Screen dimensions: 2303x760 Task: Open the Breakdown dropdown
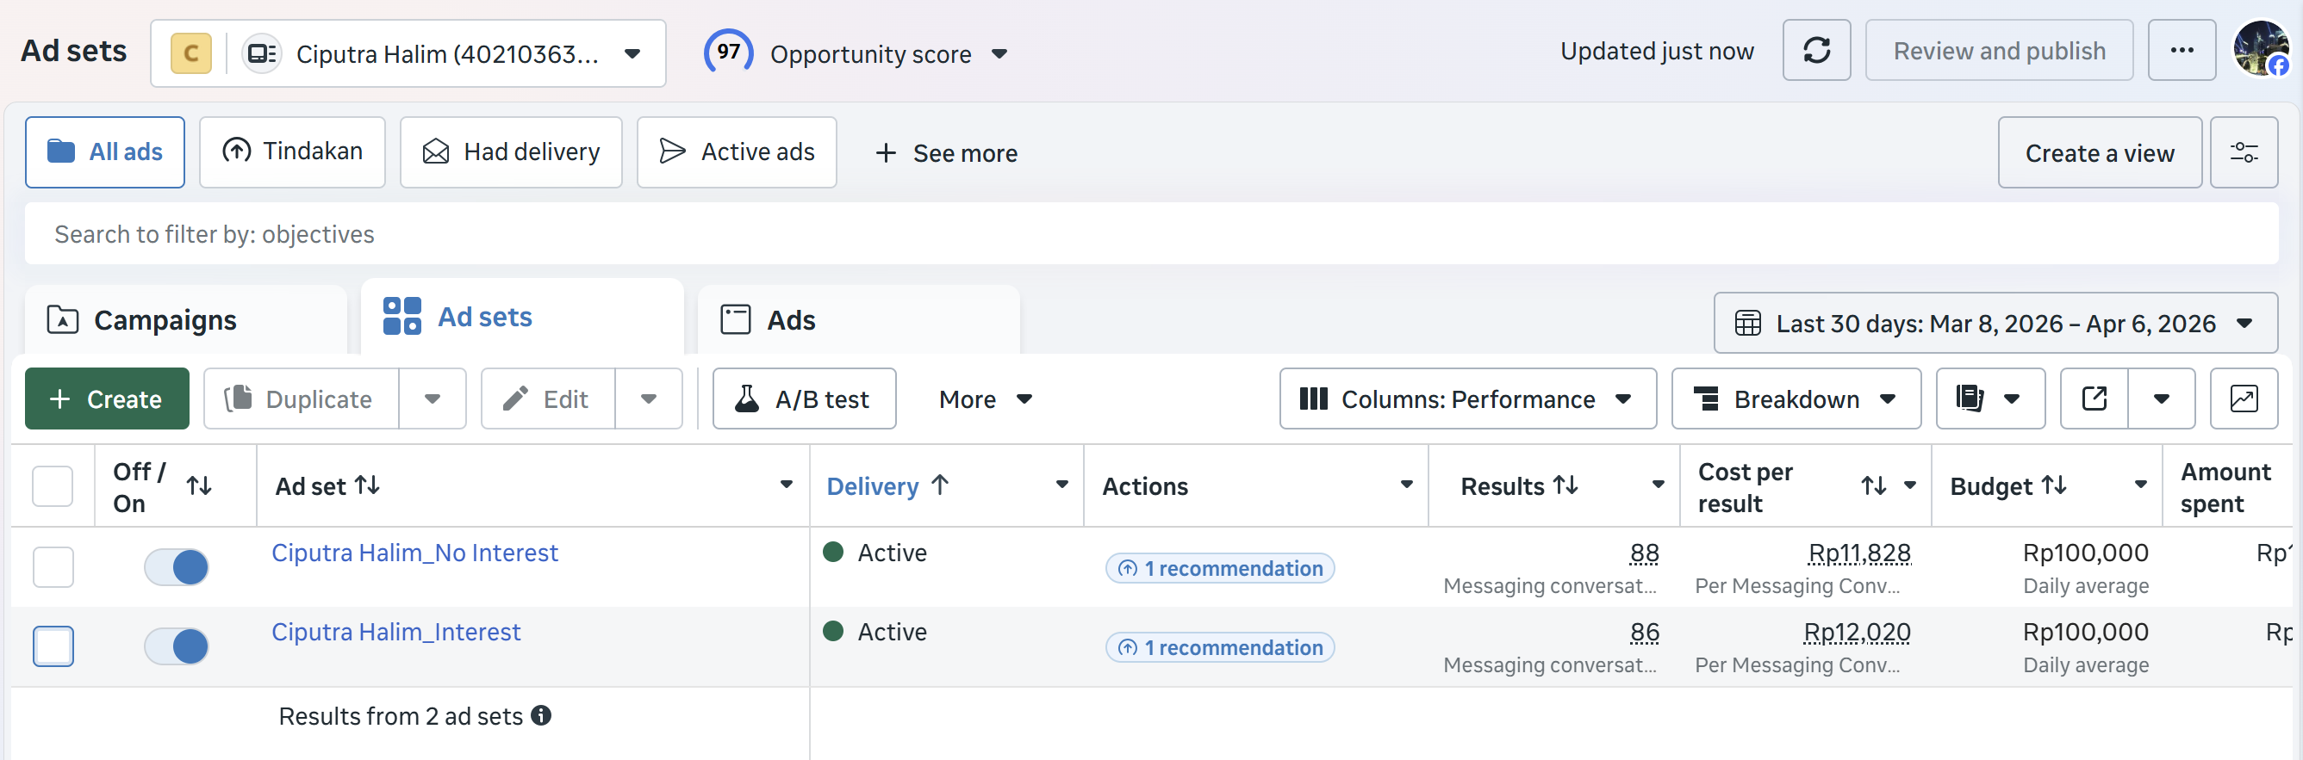pyautogui.click(x=1796, y=399)
